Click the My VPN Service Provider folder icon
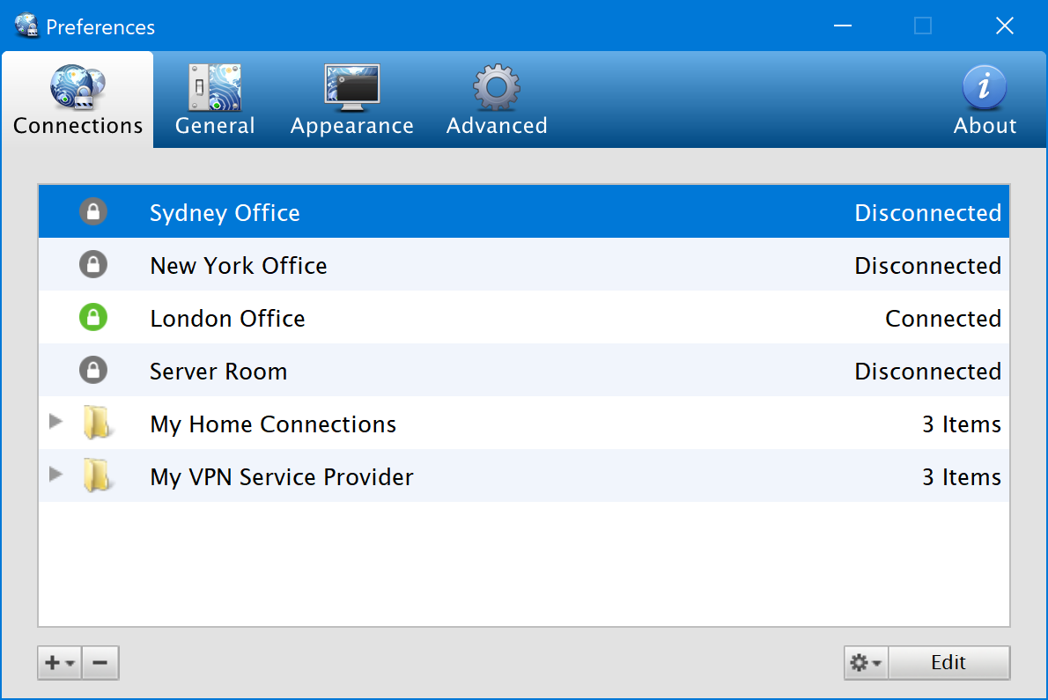 pyautogui.click(x=95, y=476)
